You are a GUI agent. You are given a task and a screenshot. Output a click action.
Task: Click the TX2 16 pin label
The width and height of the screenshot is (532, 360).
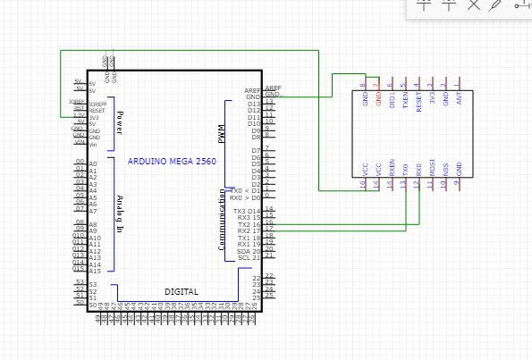(249, 225)
